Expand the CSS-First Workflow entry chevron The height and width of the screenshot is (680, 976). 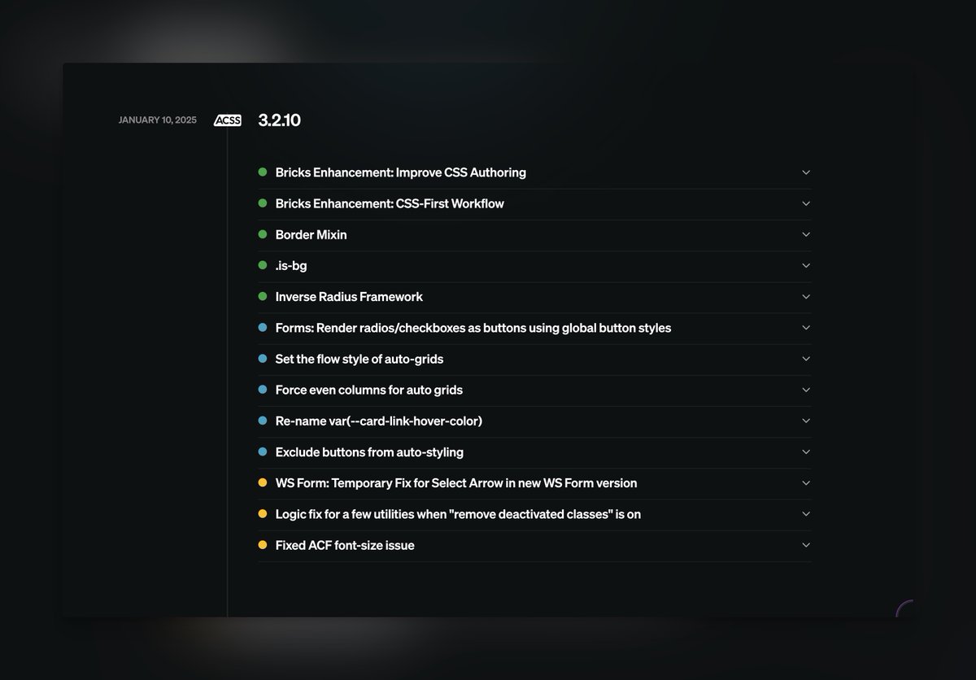pos(806,203)
